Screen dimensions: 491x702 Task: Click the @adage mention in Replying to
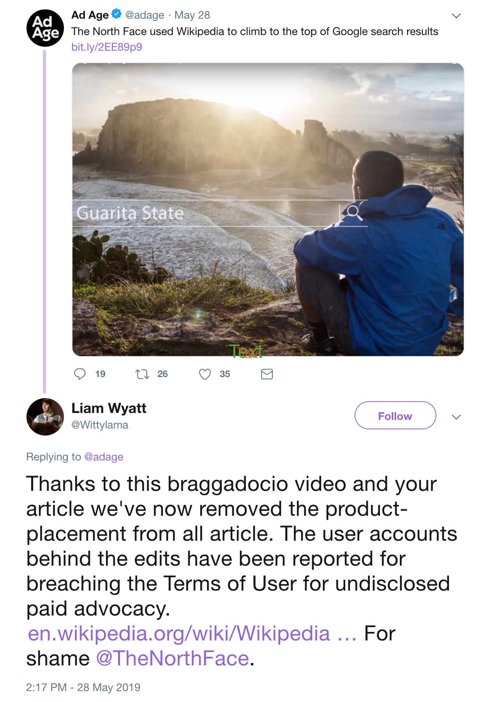pos(104,457)
